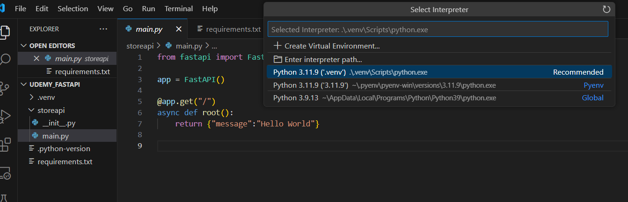
Task: Open Source Control view icon
Action: (x=5, y=87)
